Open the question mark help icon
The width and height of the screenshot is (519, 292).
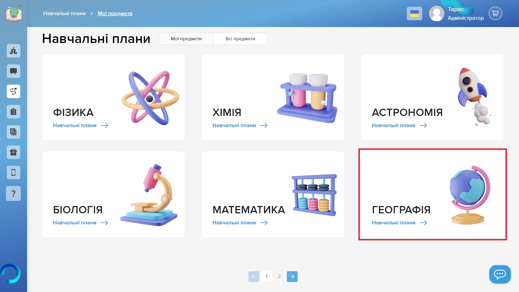pos(14,193)
